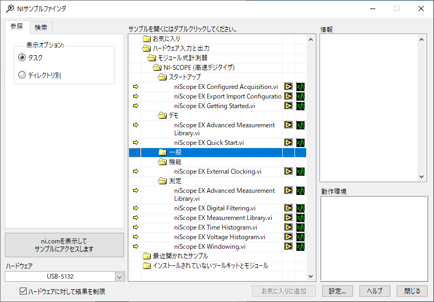Click folder icon of インストールされていないツールキットとモジュール
Viewport: 434px width, 302px height.
click(146, 266)
